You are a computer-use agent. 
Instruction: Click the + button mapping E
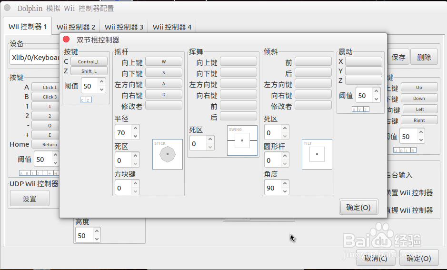(x=46, y=135)
